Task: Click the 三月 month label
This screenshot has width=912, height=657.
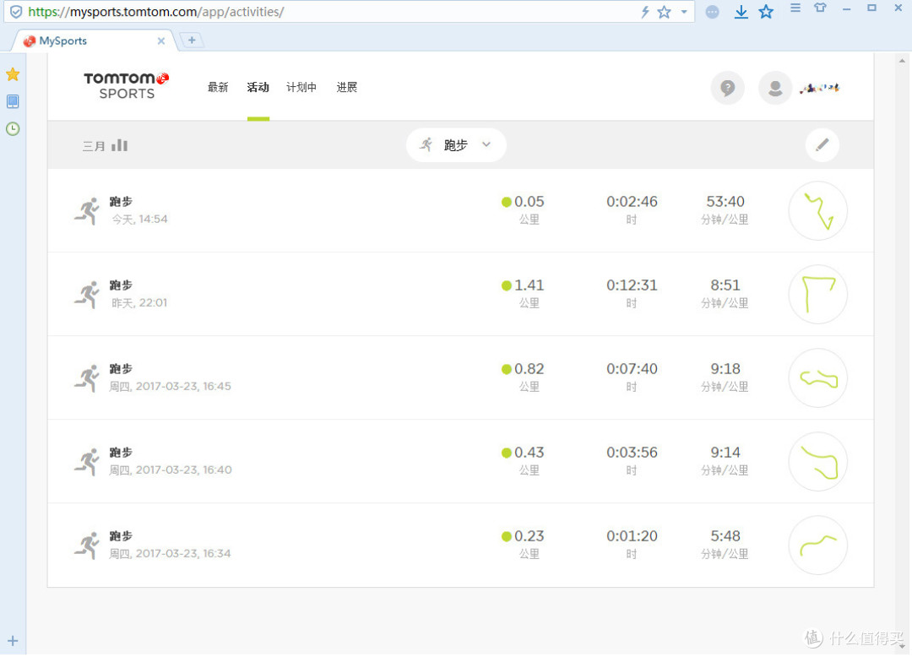Action: click(94, 146)
